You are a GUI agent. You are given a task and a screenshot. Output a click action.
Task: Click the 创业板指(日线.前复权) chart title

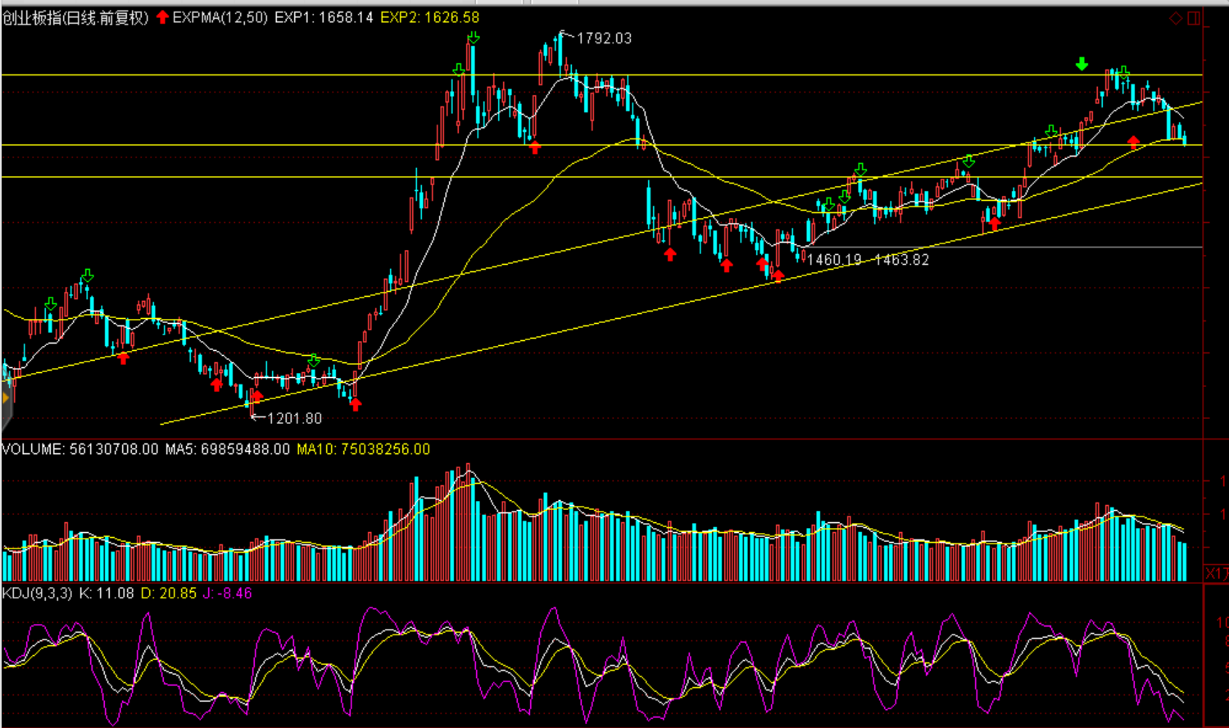coord(75,17)
